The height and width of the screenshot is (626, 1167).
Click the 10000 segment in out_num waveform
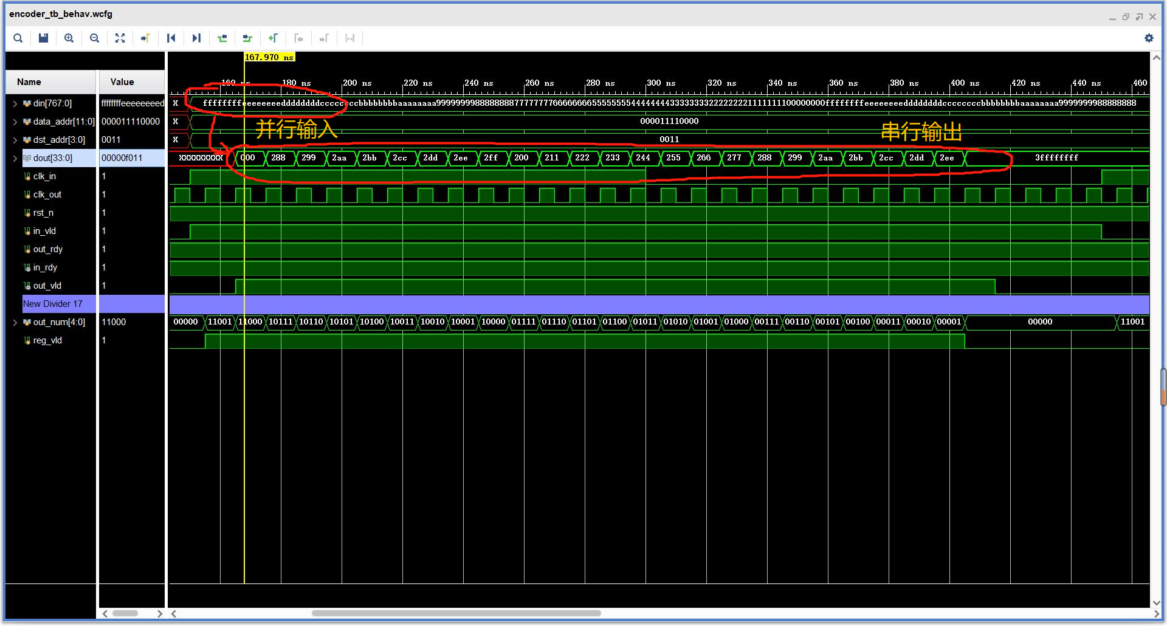tap(494, 322)
